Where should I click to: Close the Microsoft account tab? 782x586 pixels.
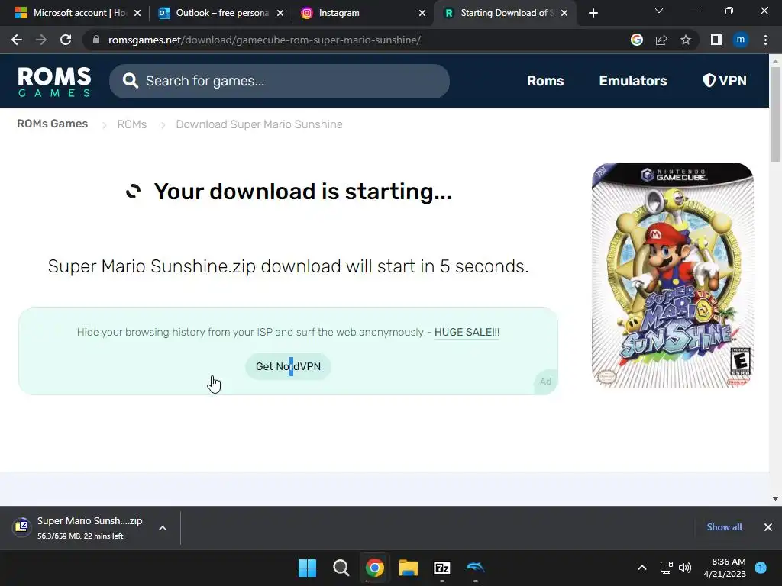click(137, 13)
